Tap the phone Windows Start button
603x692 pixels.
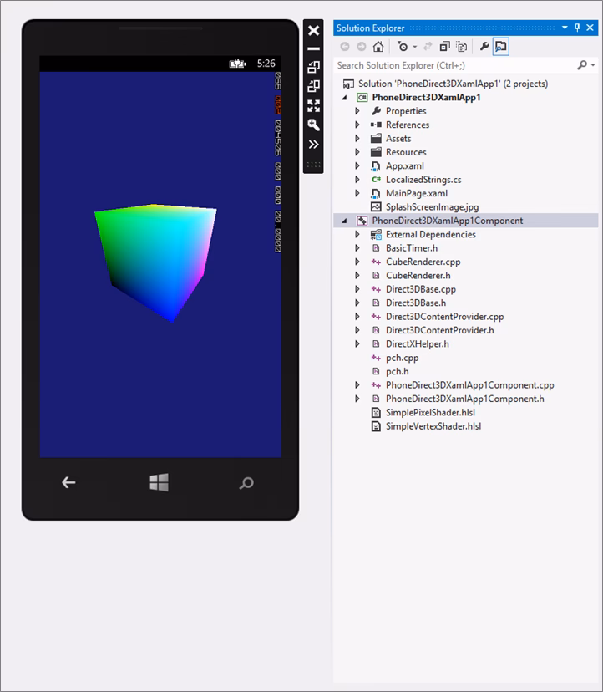click(160, 482)
